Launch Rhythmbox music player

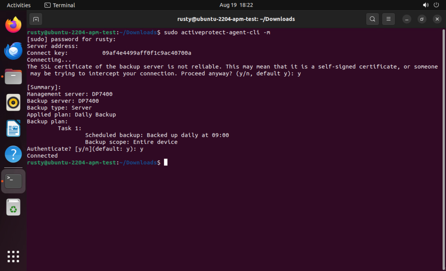(13, 102)
